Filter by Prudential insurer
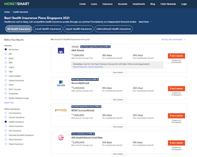Viewport: 197px width, 157px height. [6, 94]
